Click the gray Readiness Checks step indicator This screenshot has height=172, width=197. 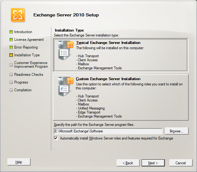[11, 75]
